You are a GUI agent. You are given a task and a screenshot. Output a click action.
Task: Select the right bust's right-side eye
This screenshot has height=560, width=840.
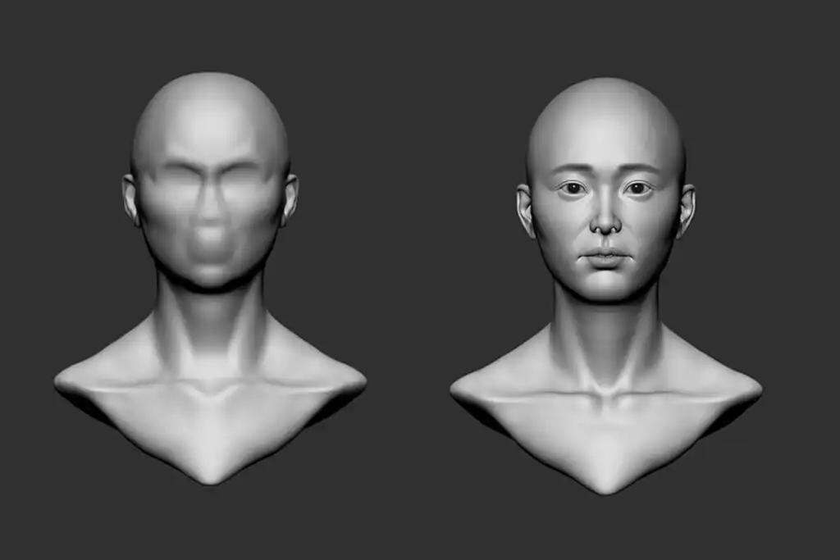tap(637, 189)
